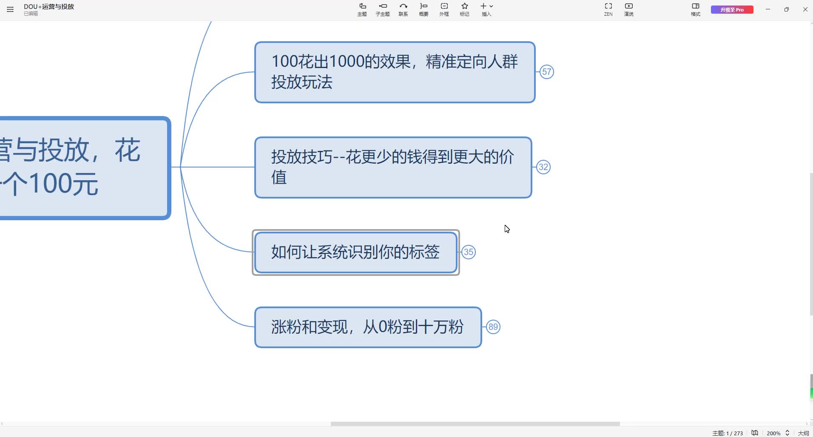Expand the collapsed 89 subtopics badge
Screen dimensions: 813x437
coord(493,327)
